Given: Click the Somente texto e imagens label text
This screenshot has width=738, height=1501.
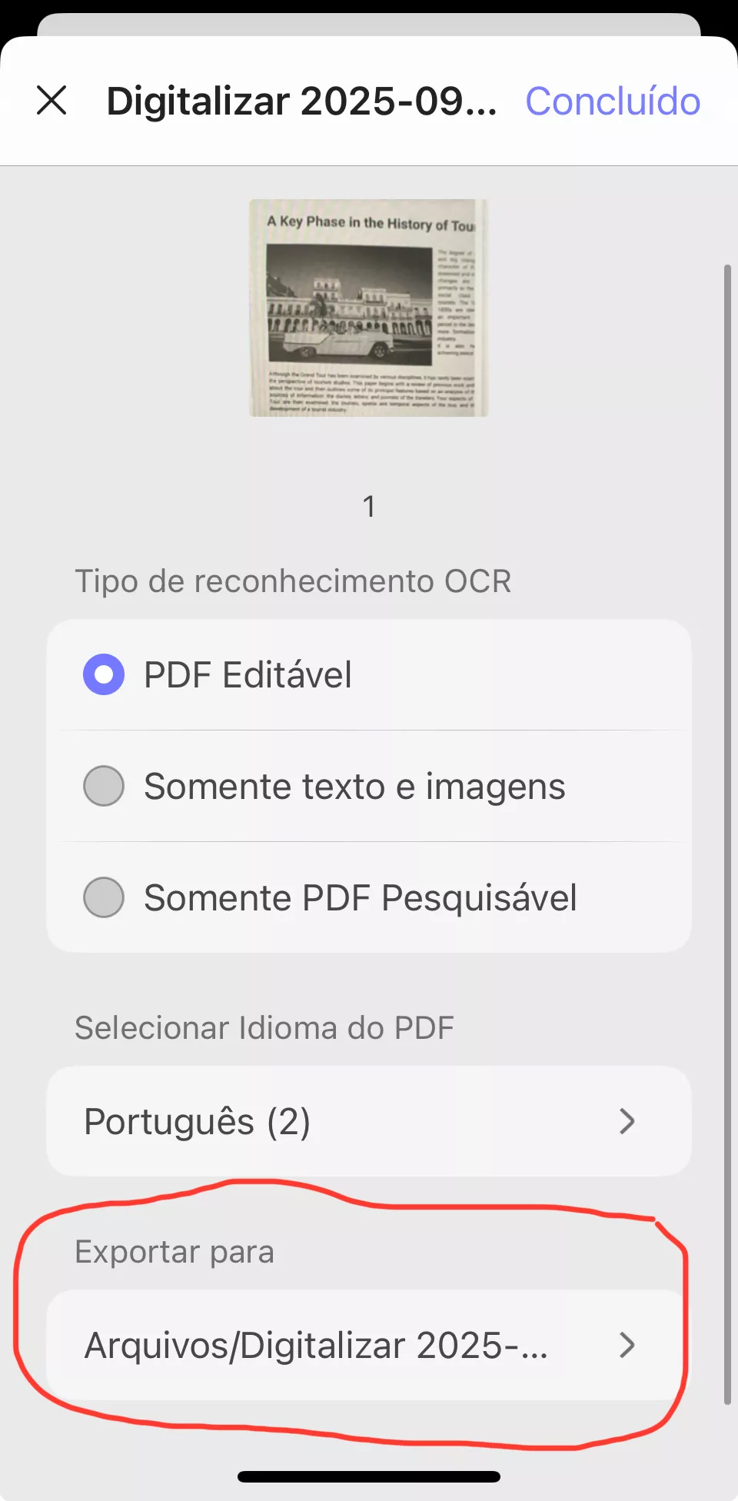Looking at the screenshot, I should coord(354,787).
